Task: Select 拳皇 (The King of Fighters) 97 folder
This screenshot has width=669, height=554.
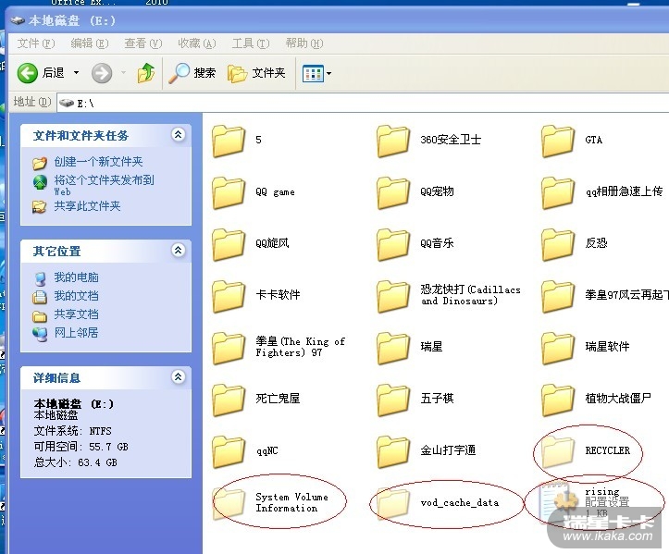Action: [279, 348]
